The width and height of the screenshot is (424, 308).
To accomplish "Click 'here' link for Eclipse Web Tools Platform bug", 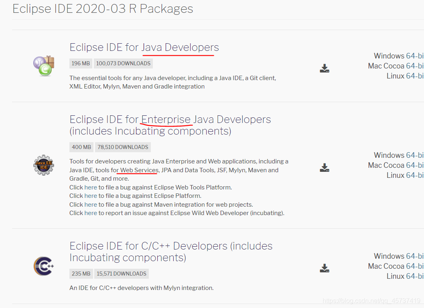I will (x=91, y=187).
